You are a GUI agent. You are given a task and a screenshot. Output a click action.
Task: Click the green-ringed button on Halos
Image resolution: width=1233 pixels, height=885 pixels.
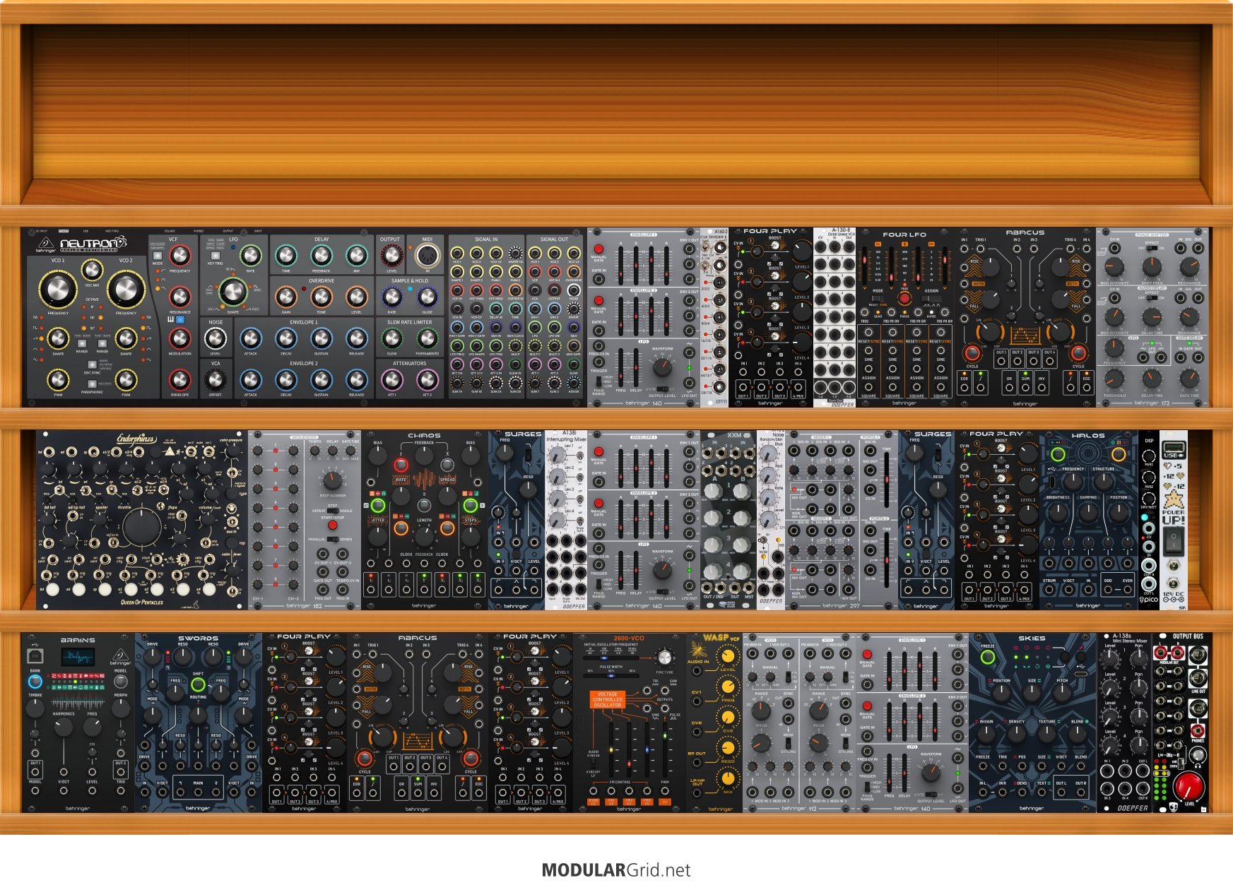(x=1058, y=454)
